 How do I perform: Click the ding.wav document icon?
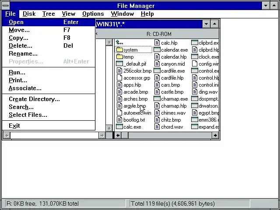195,92
